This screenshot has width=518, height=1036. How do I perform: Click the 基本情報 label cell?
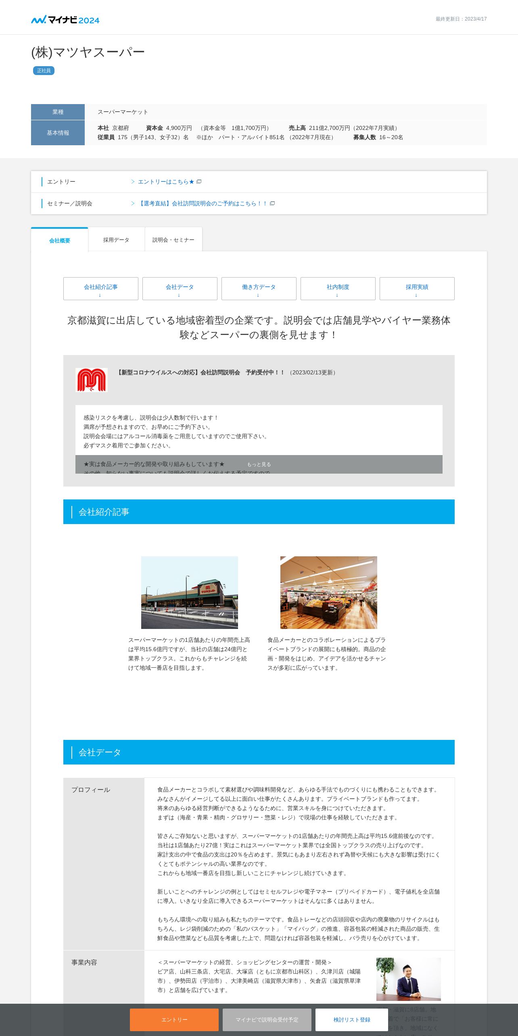58,133
